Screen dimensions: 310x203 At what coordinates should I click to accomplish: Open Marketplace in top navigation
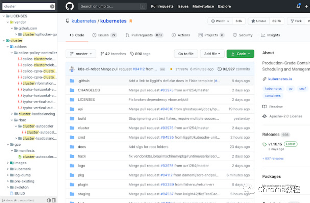tap(203, 6)
